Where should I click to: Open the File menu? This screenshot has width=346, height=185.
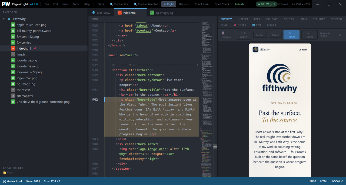[47, 4]
